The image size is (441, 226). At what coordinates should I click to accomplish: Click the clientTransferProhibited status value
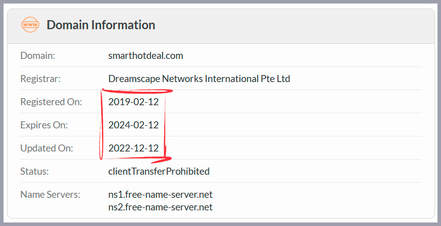(x=159, y=171)
